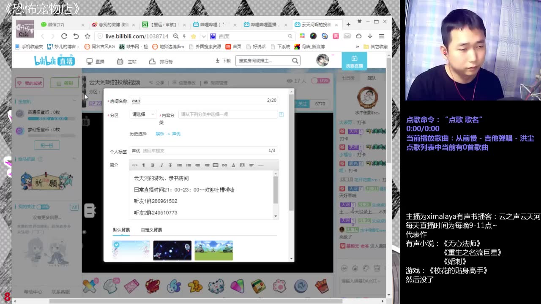This screenshot has height=304, width=541.
Task: Click the browser reload icon
Action: click(x=64, y=36)
